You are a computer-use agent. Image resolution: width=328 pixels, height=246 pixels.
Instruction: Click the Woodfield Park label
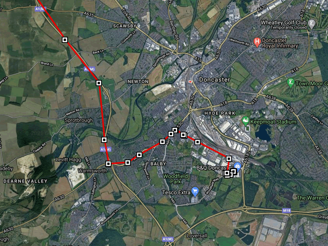coord(175,179)
